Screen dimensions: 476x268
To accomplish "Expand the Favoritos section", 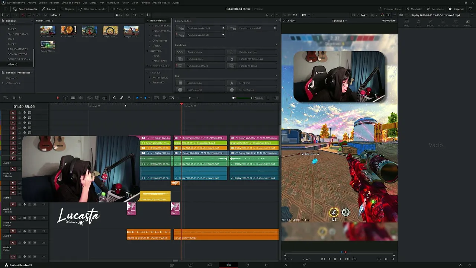I will [148, 72].
